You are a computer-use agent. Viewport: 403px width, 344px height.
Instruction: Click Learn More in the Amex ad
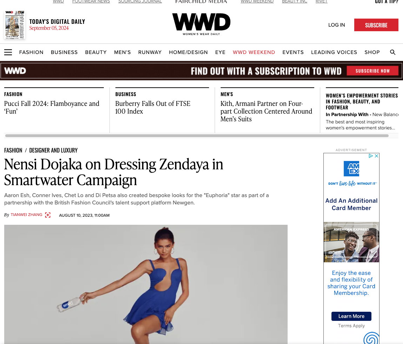[351, 316]
